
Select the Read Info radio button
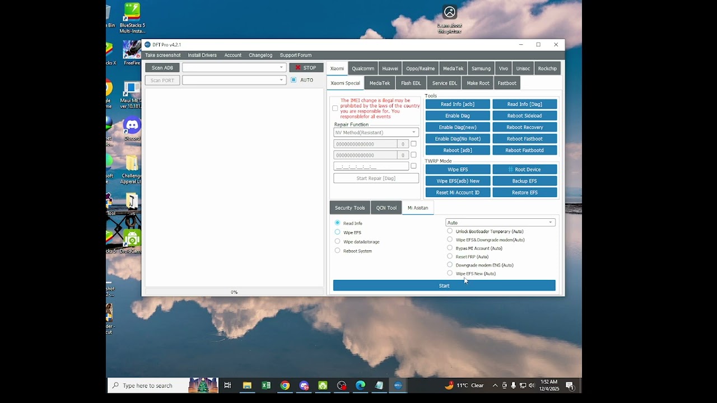click(x=337, y=223)
